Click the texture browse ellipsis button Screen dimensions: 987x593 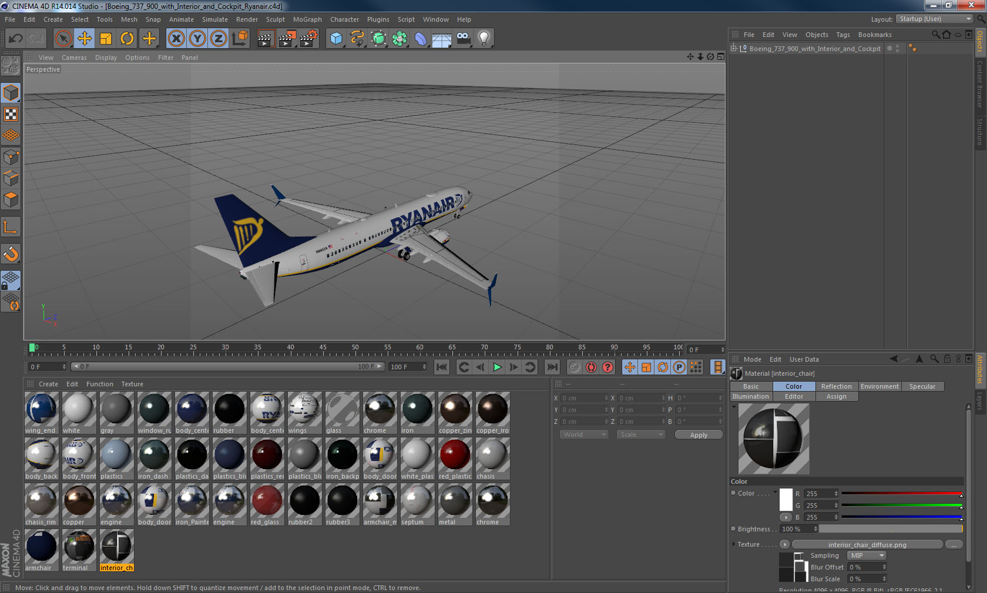954,545
